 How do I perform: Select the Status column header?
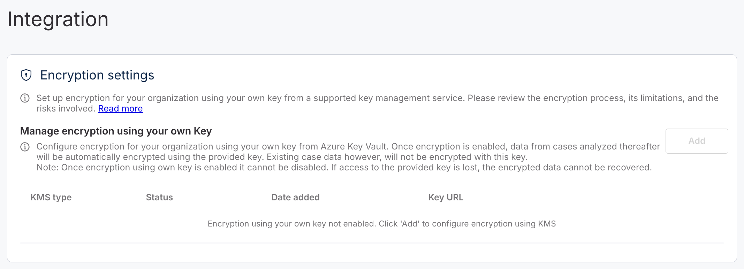pyautogui.click(x=159, y=198)
